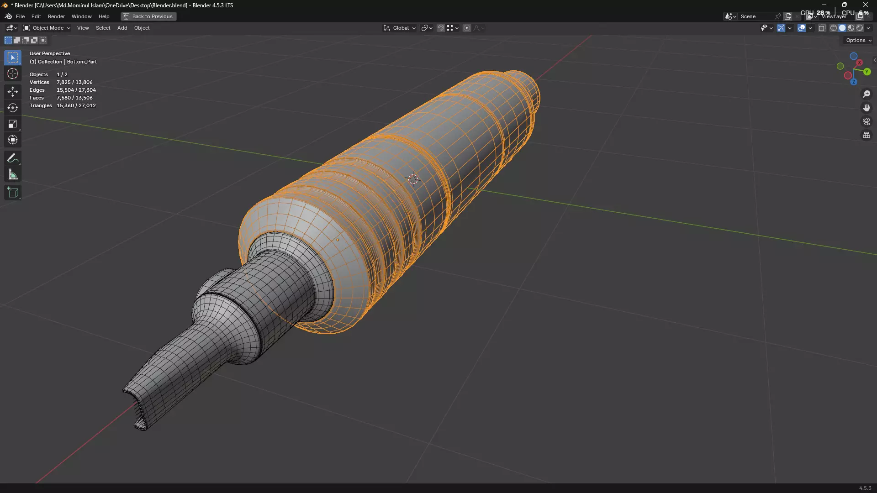Screen dimensions: 877x493
Task: Open the editor type dropdown
Action: click(x=11, y=28)
